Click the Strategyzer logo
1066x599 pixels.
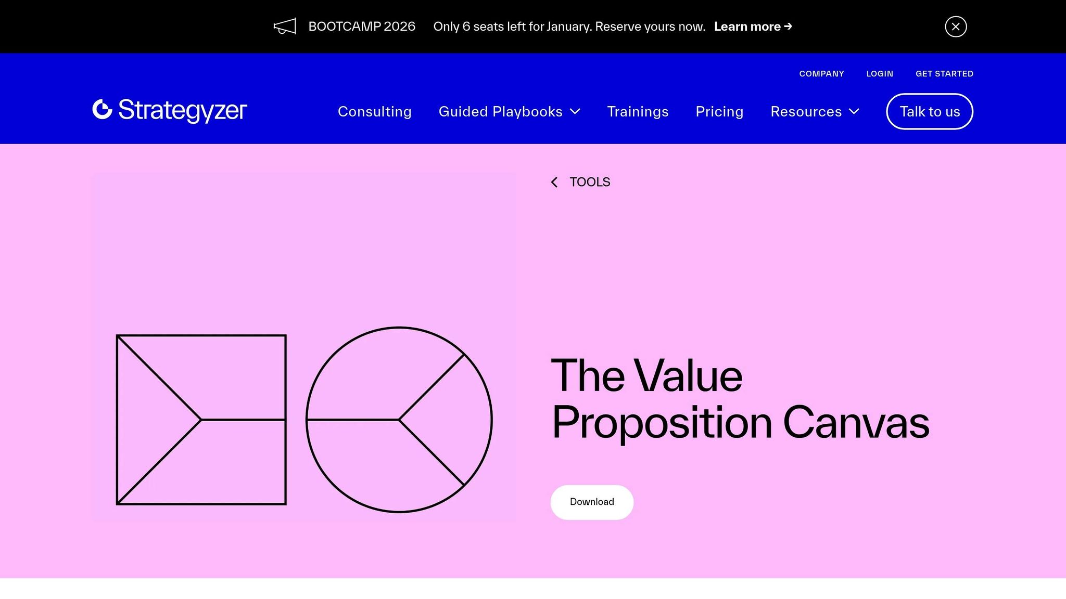pos(169,111)
